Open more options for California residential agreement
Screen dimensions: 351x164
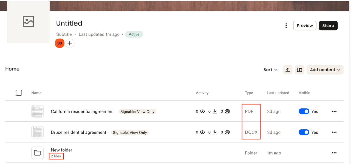(x=334, y=112)
